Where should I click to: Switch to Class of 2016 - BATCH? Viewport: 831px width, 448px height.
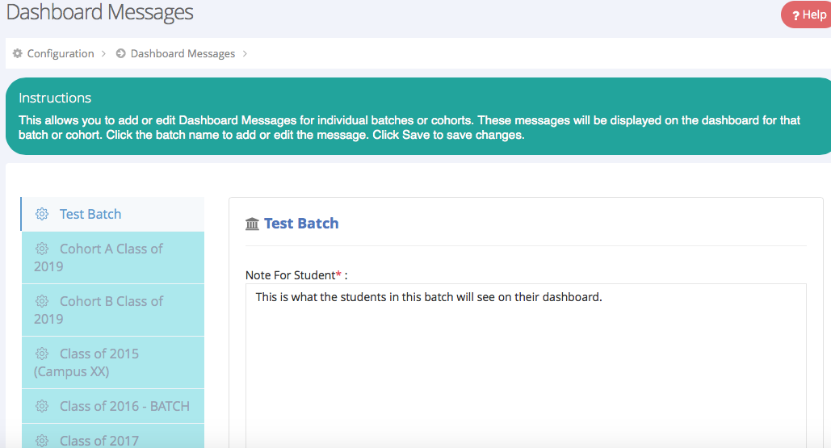pyautogui.click(x=124, y=406)
